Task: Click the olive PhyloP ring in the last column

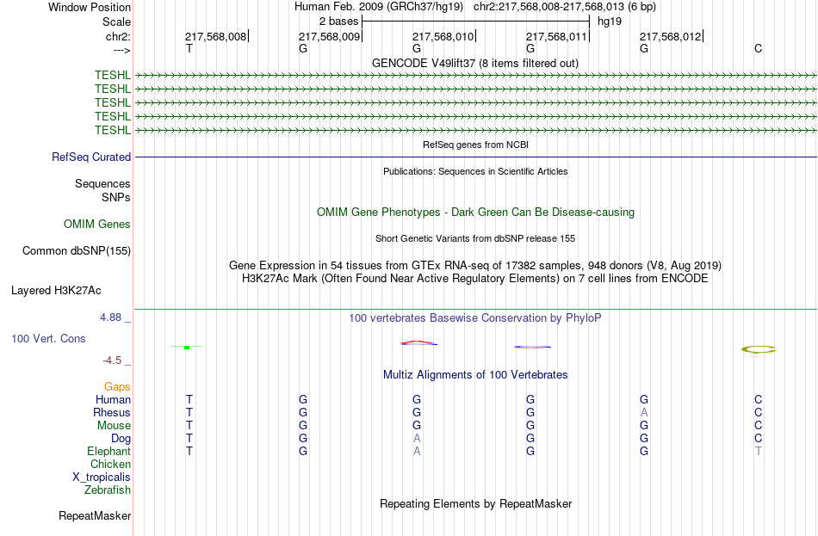Action: pos(759,349)
